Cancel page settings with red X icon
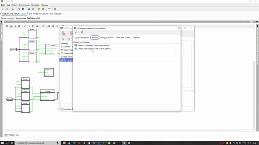Image resolution: width=259 pixels, height=145 pixels. click(82, 33)
